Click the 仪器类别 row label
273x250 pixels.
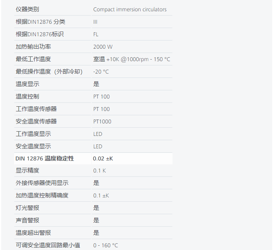click(x=27, y=9)
